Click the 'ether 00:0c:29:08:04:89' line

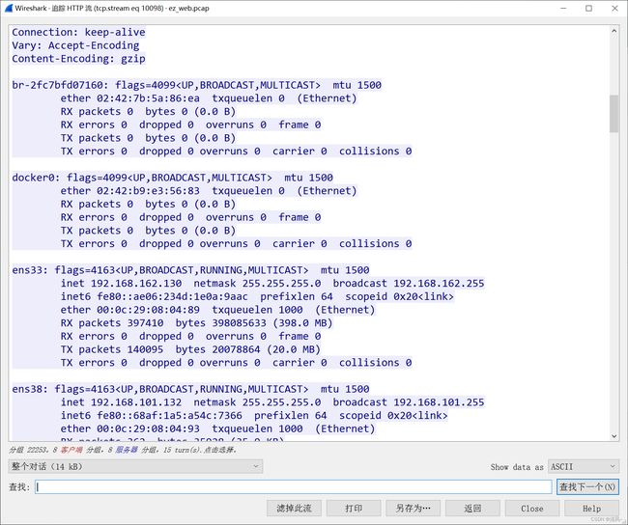pyautogui.click(x=217, y=310)
